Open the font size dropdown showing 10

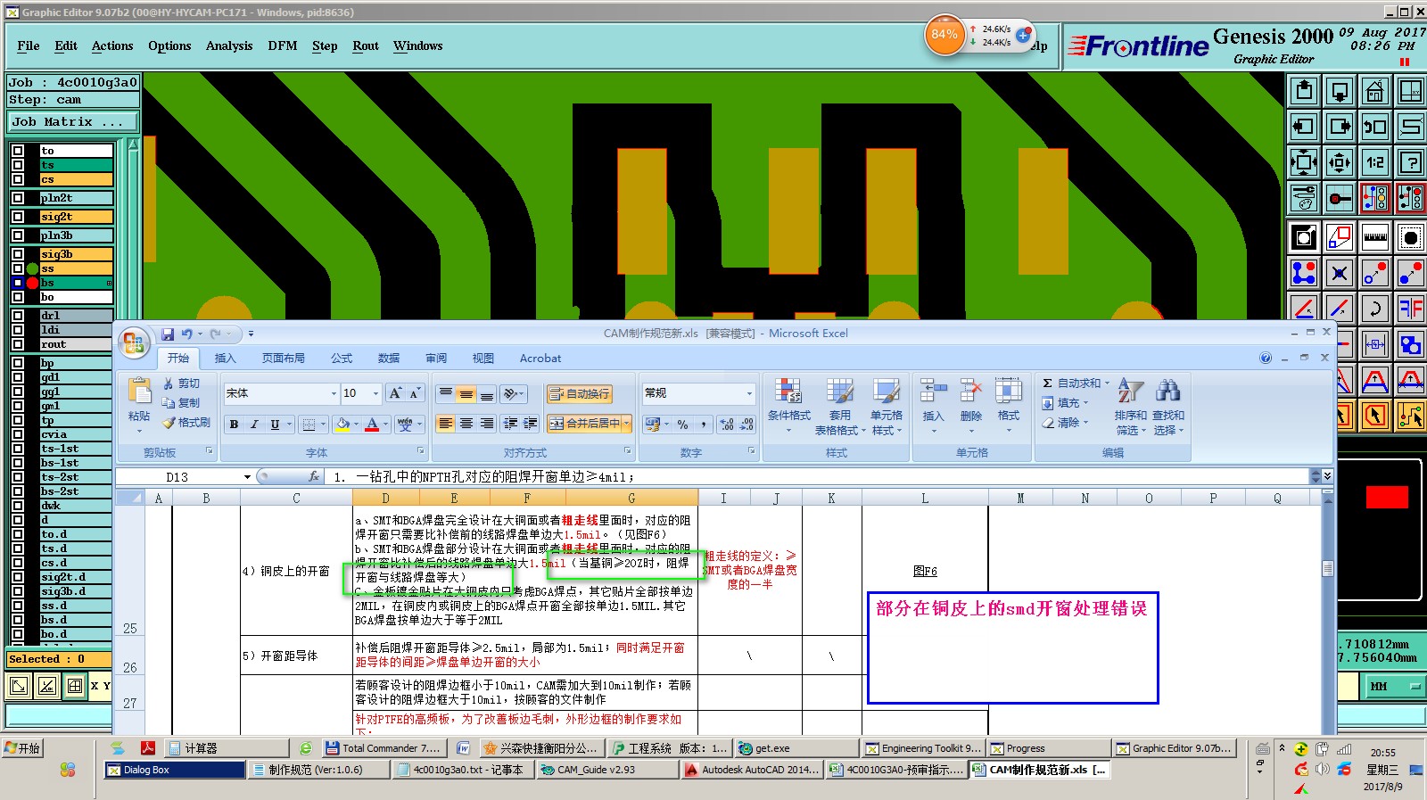(x=375, y=393)
